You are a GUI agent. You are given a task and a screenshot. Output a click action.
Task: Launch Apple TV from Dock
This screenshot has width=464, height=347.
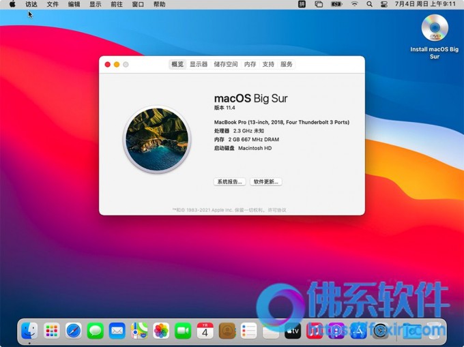click(x=293, y=331)
